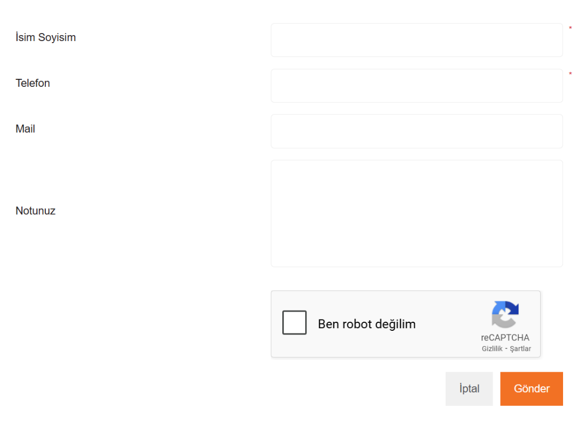Click the red asterisk beside İsim Soyisim field
Screen dimensions: 578x432
point(570,28)
